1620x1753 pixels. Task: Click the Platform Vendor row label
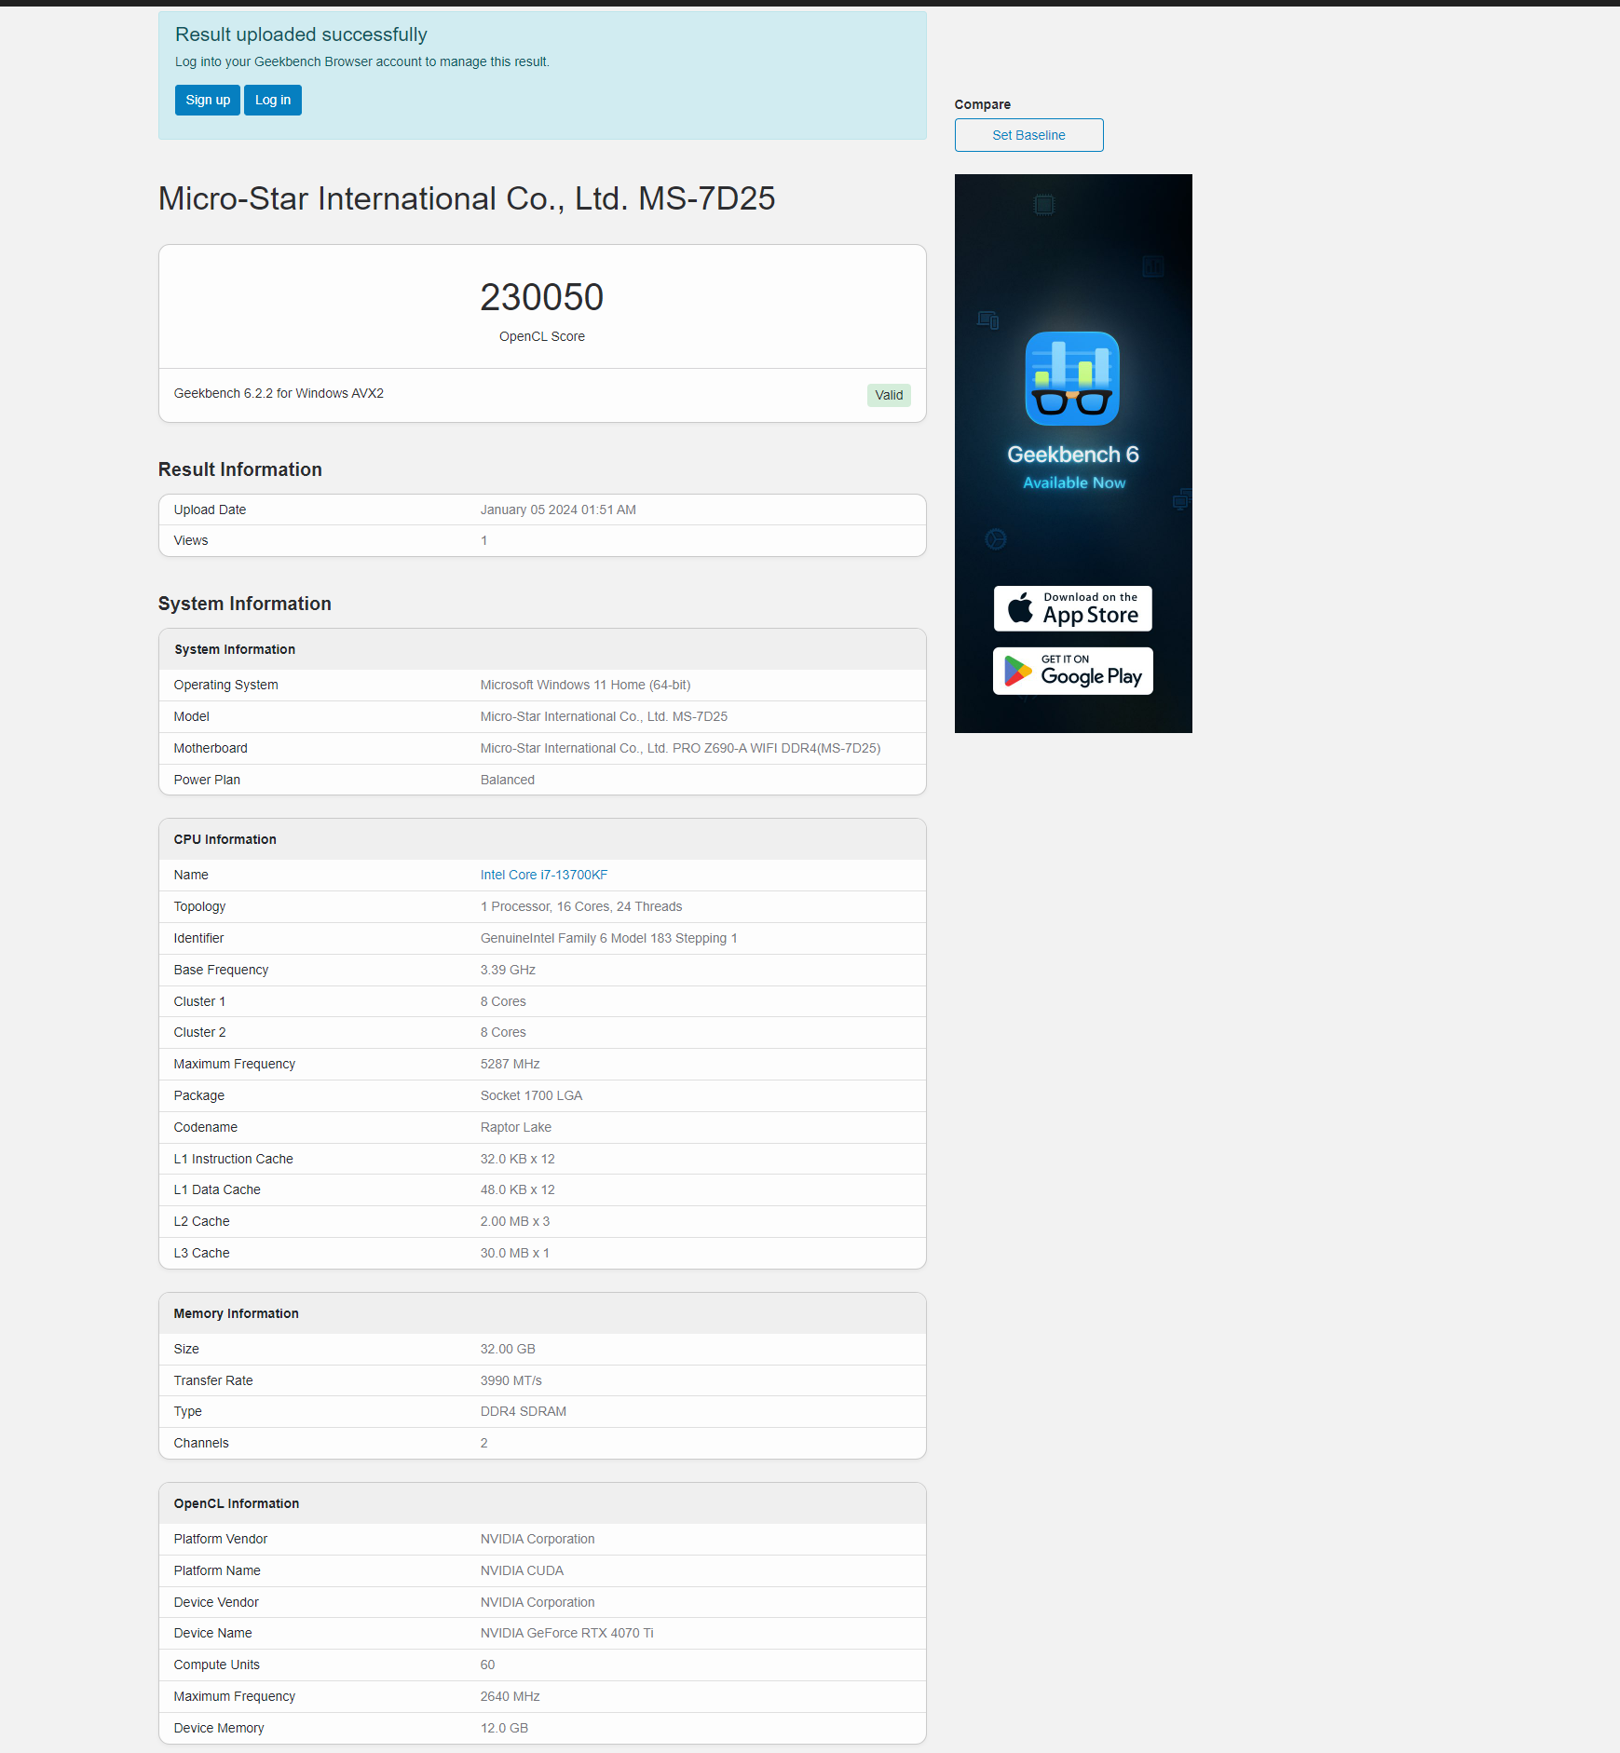[221, 1539]
